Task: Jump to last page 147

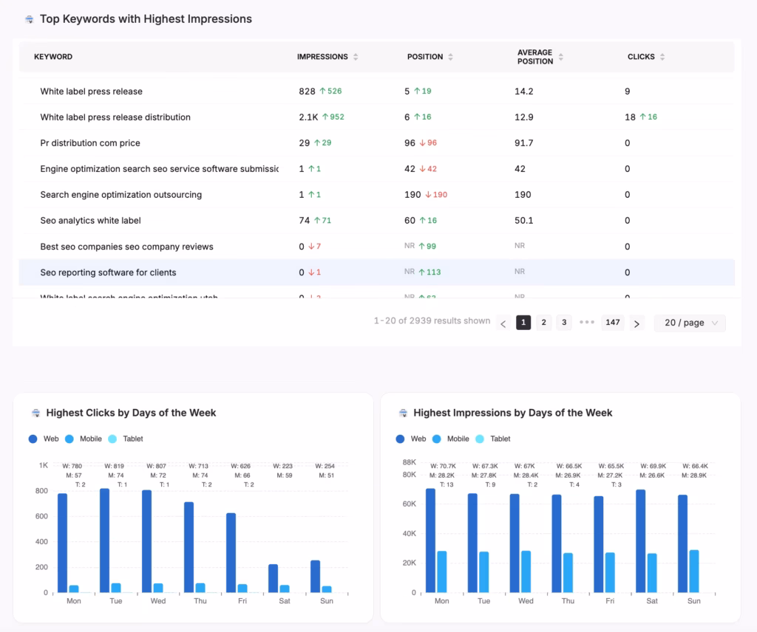Action: tap(612, 323)
